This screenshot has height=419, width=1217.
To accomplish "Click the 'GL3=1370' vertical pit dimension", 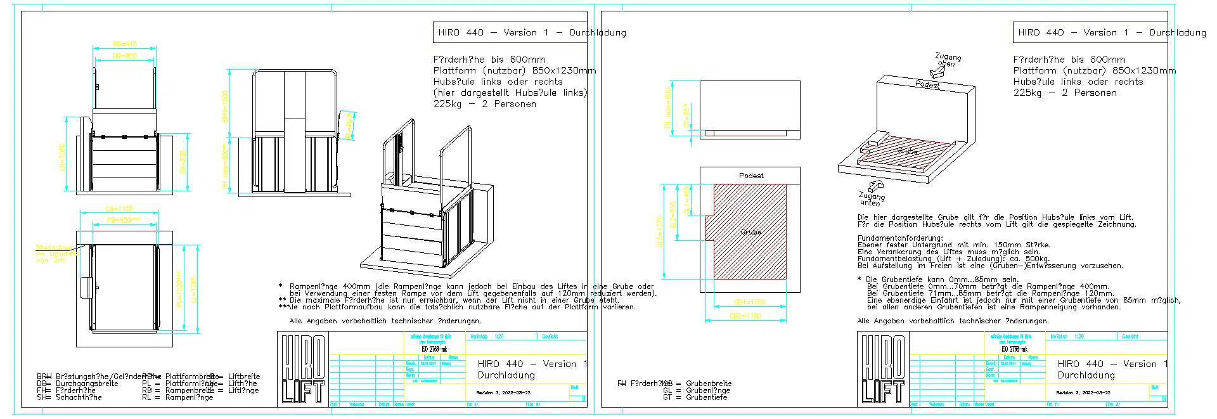I will click(x=660, y=231).
